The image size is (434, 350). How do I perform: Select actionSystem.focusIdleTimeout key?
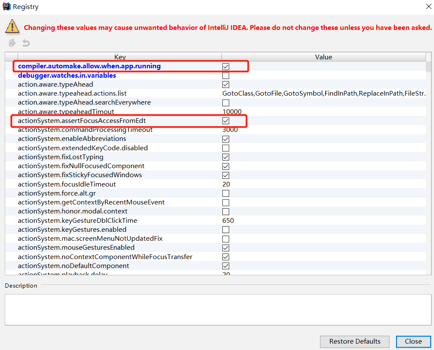67,184
